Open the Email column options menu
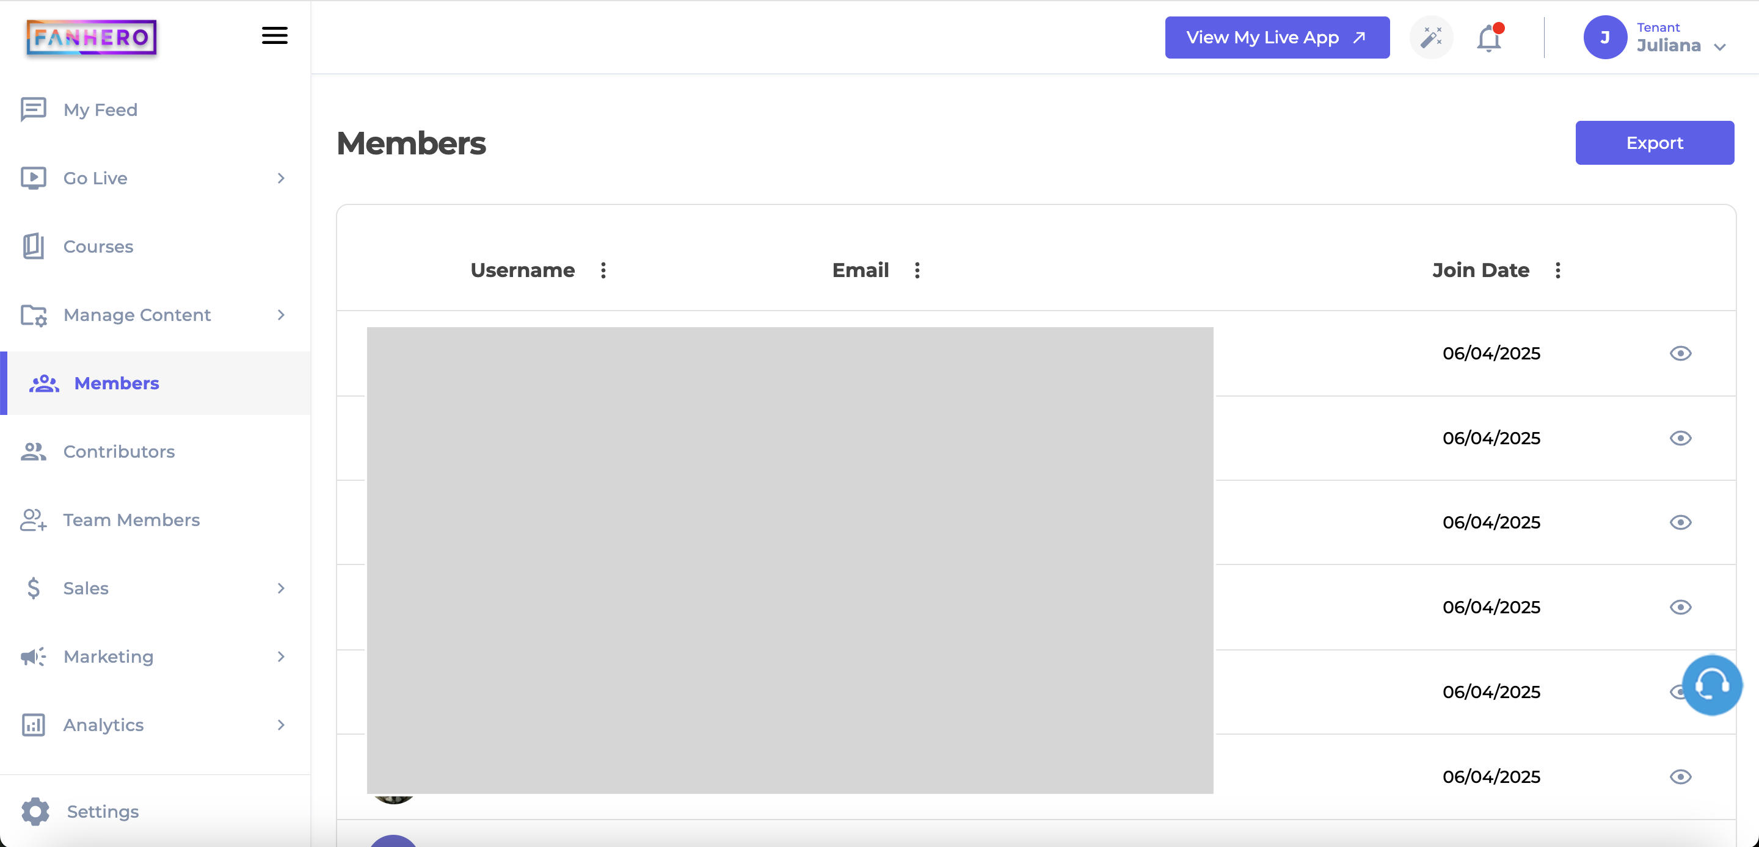This screenshot has height=847, width=1759. (x=917, y=270)
